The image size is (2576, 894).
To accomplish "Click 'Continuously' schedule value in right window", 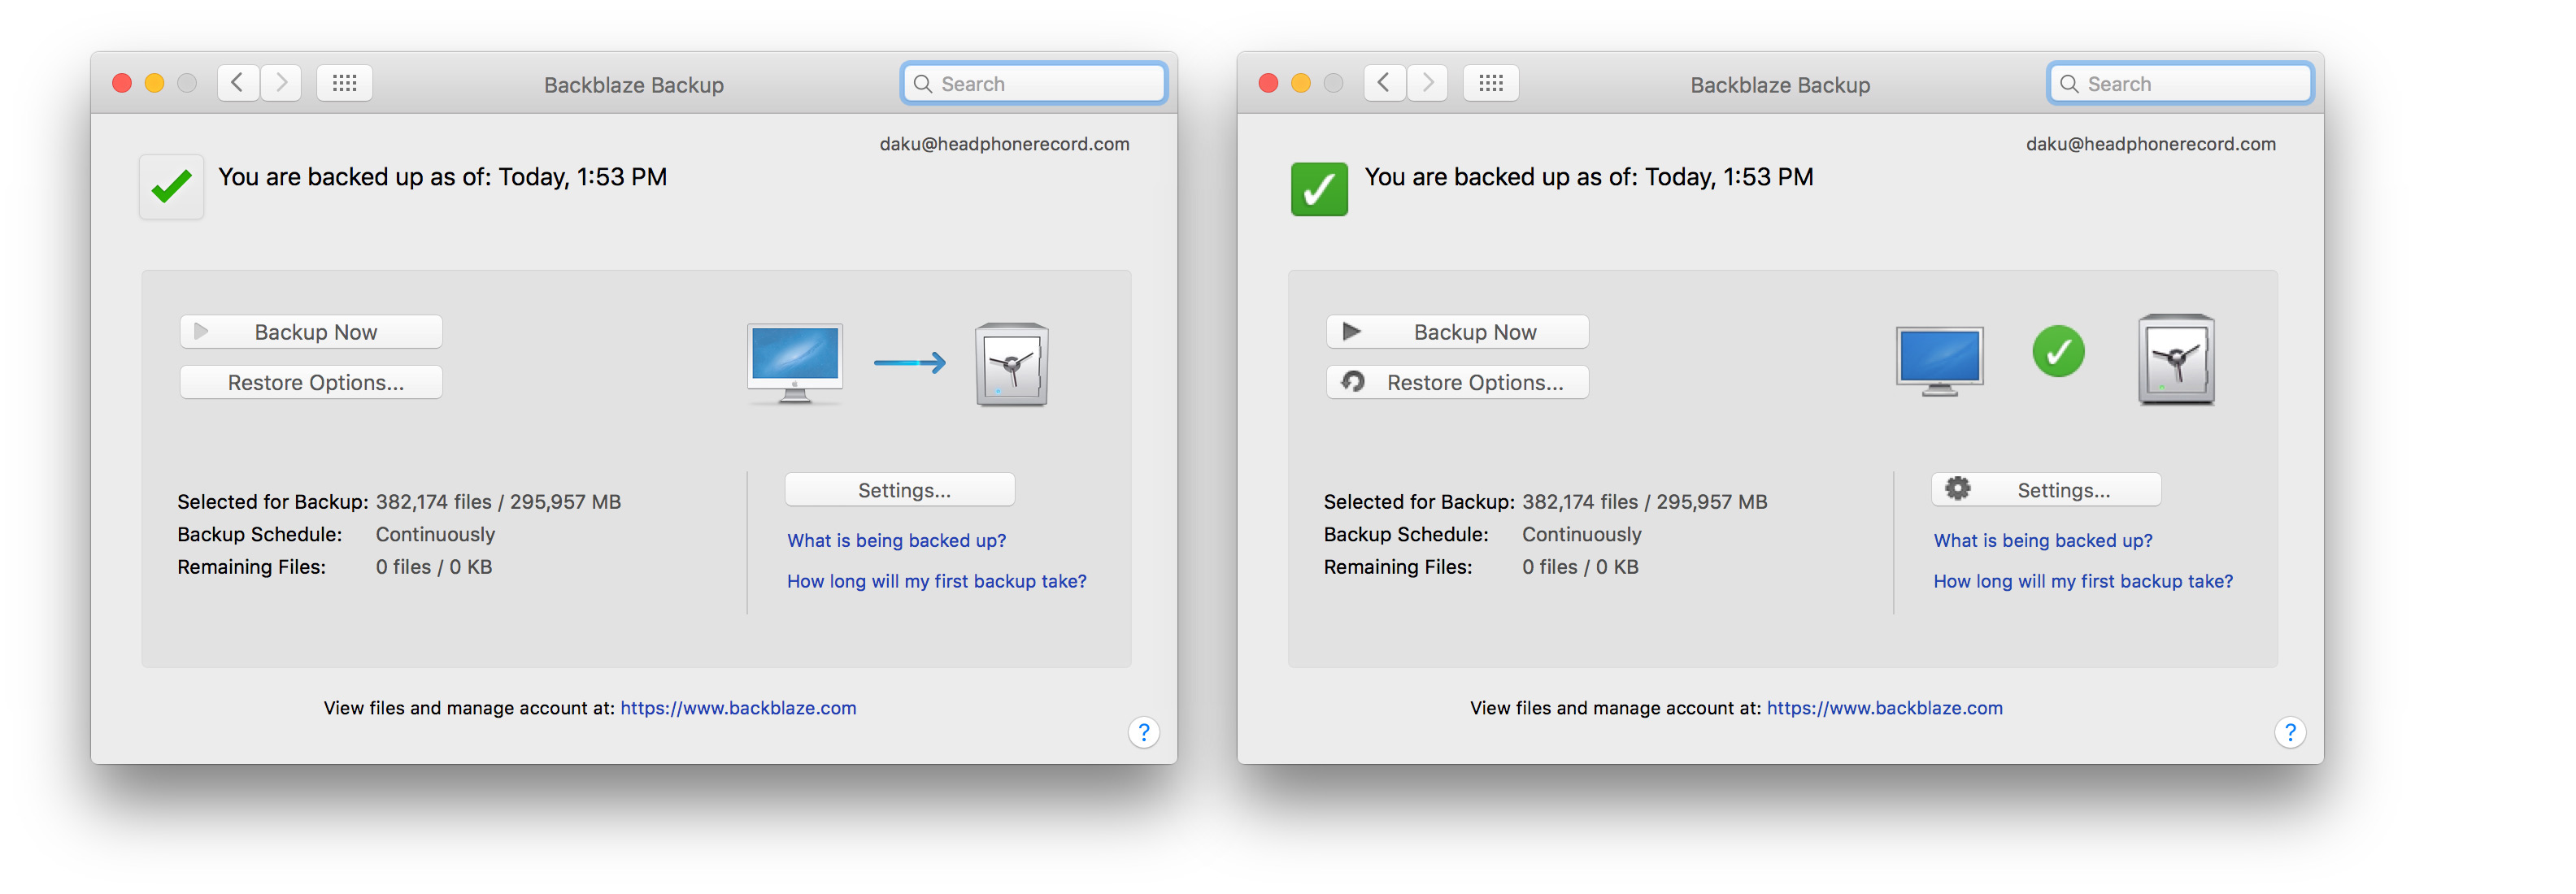I will point(1582,535).
